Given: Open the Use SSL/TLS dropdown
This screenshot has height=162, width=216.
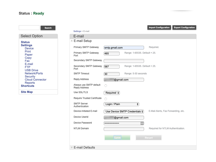Looking at the screenshot, I should [x=112, y=93].
